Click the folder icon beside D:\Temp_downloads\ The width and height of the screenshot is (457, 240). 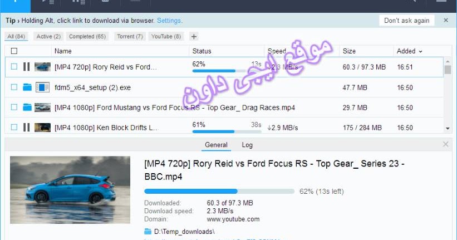point(148,232)
